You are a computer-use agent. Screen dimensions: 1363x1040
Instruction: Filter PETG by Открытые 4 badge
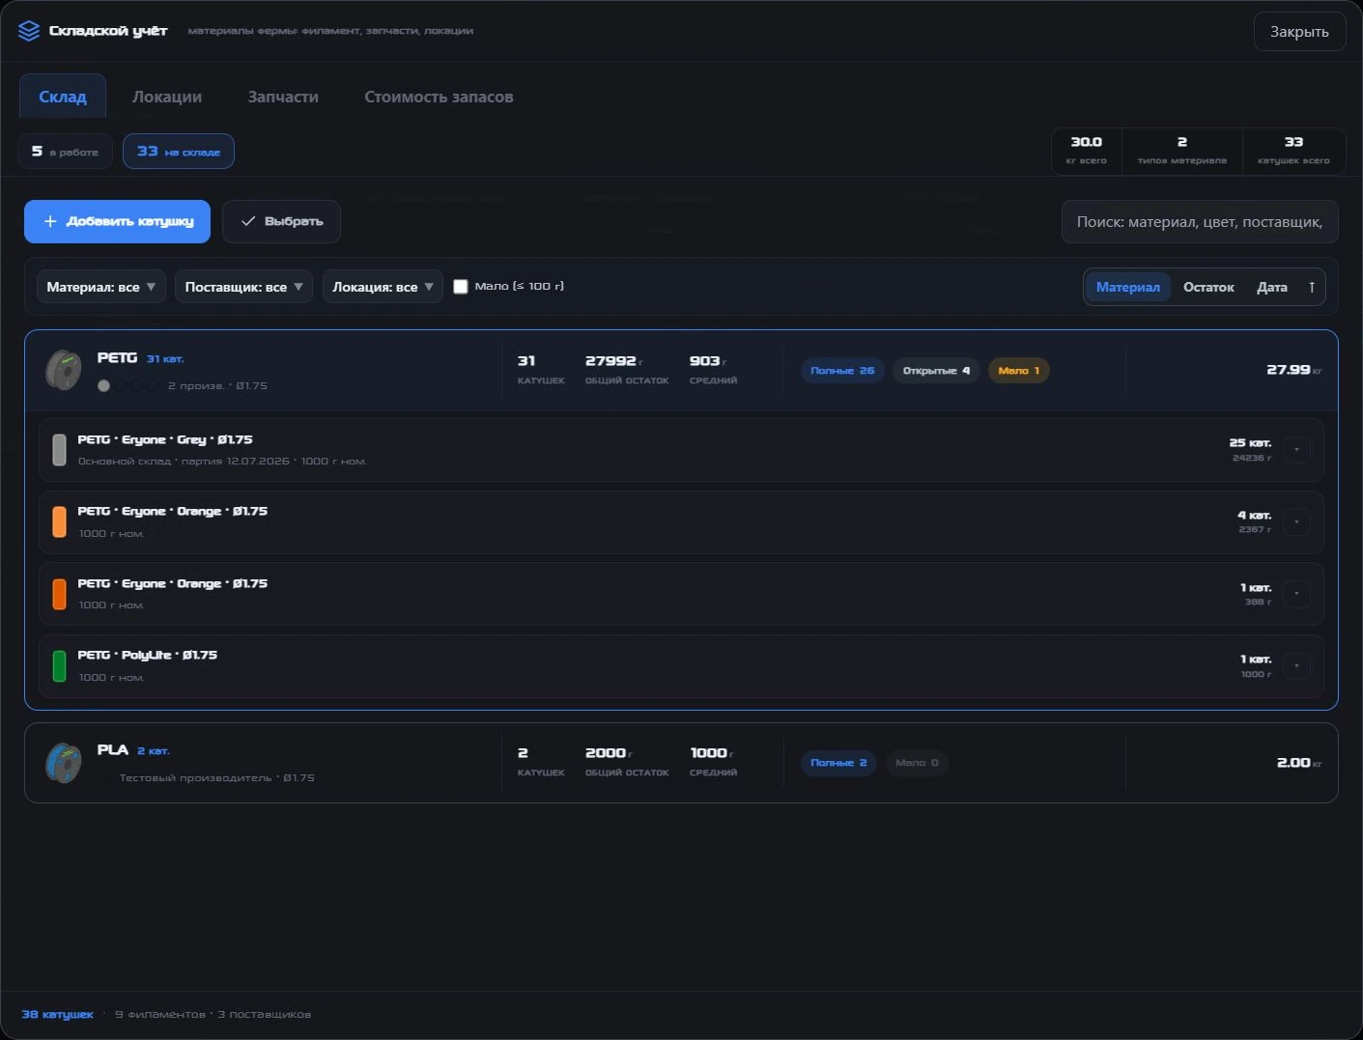point(936,371)
